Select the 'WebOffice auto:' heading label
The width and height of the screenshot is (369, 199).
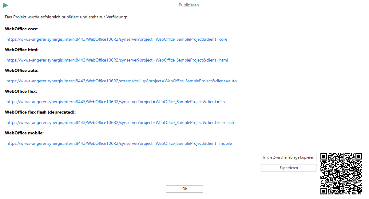[x=21, y=70]
